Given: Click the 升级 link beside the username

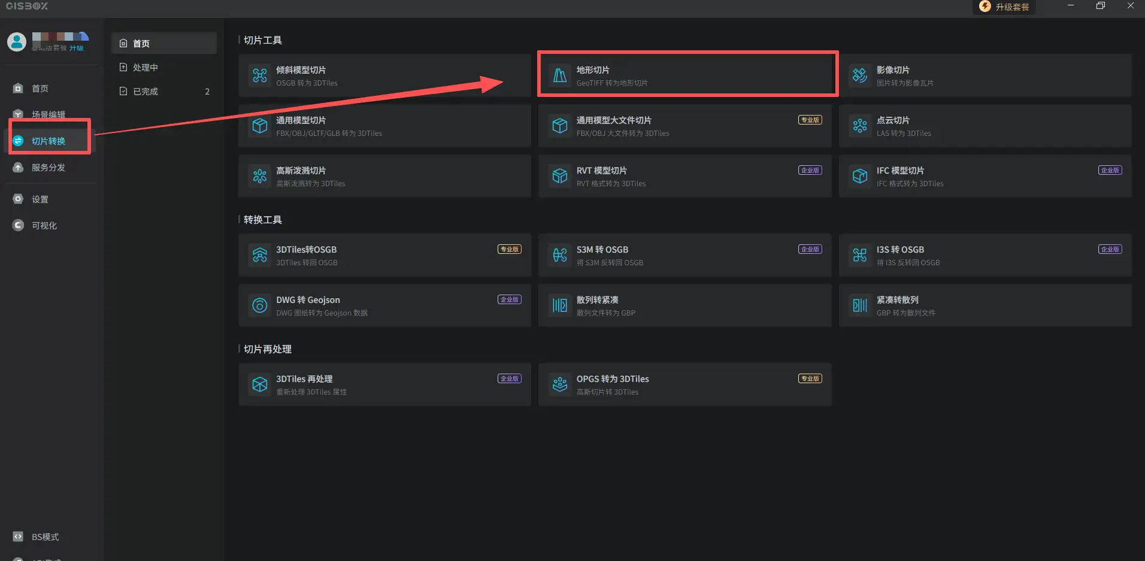Looking at the screenshot, I should click(x=77, y=48).
